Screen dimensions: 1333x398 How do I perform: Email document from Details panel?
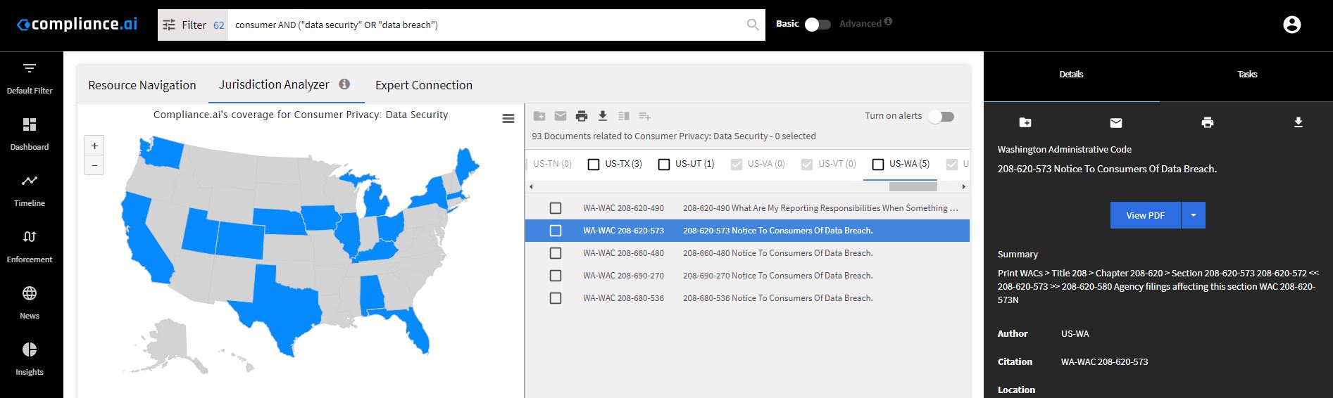[1116, 122]
